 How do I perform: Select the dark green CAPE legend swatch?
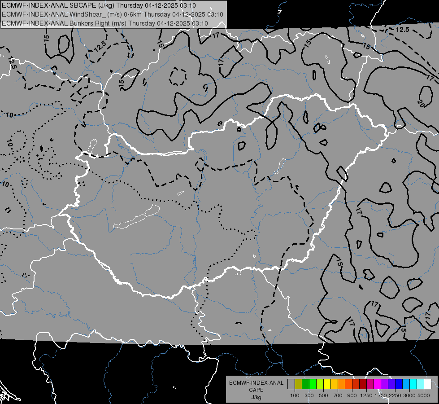305,384
